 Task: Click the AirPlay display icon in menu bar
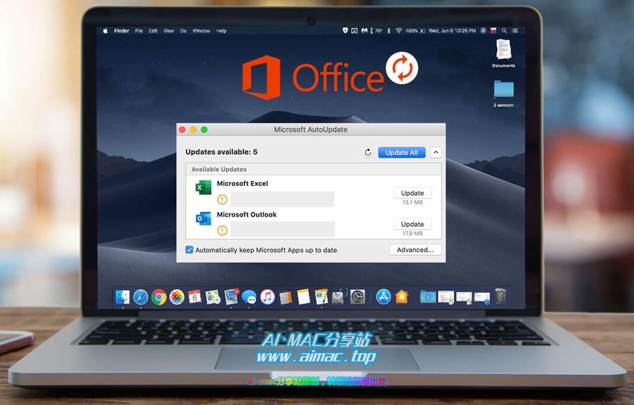point(354,31)
